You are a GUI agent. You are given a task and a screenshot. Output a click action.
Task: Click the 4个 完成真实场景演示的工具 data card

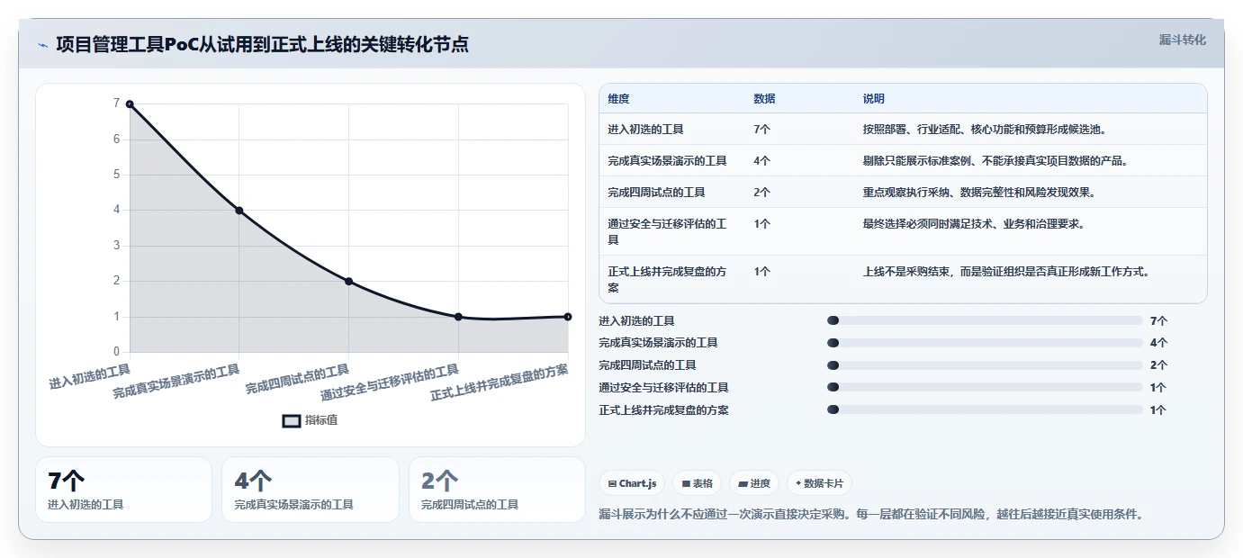click(311, 490)
